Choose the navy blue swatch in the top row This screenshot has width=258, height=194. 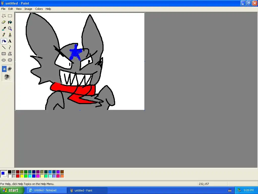34,172
